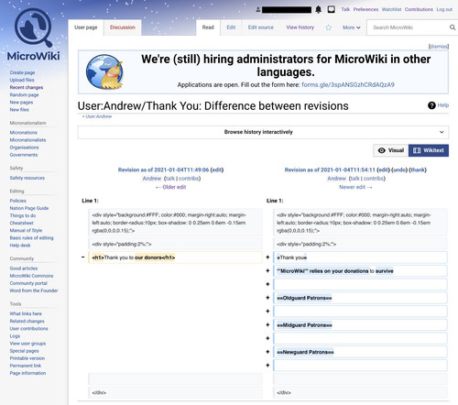458x405 pixels.
Task: Open New files in sidebar
Action: (19, 110)
